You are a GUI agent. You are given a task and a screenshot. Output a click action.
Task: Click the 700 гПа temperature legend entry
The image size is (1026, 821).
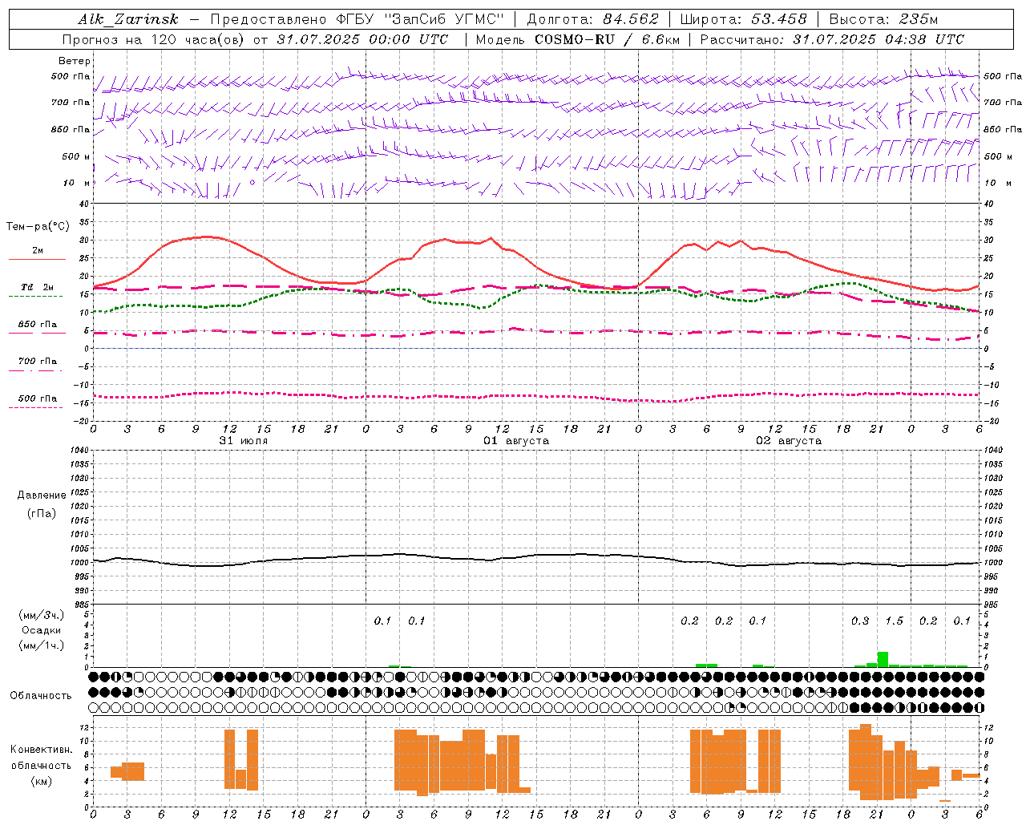tap(37, 362)
